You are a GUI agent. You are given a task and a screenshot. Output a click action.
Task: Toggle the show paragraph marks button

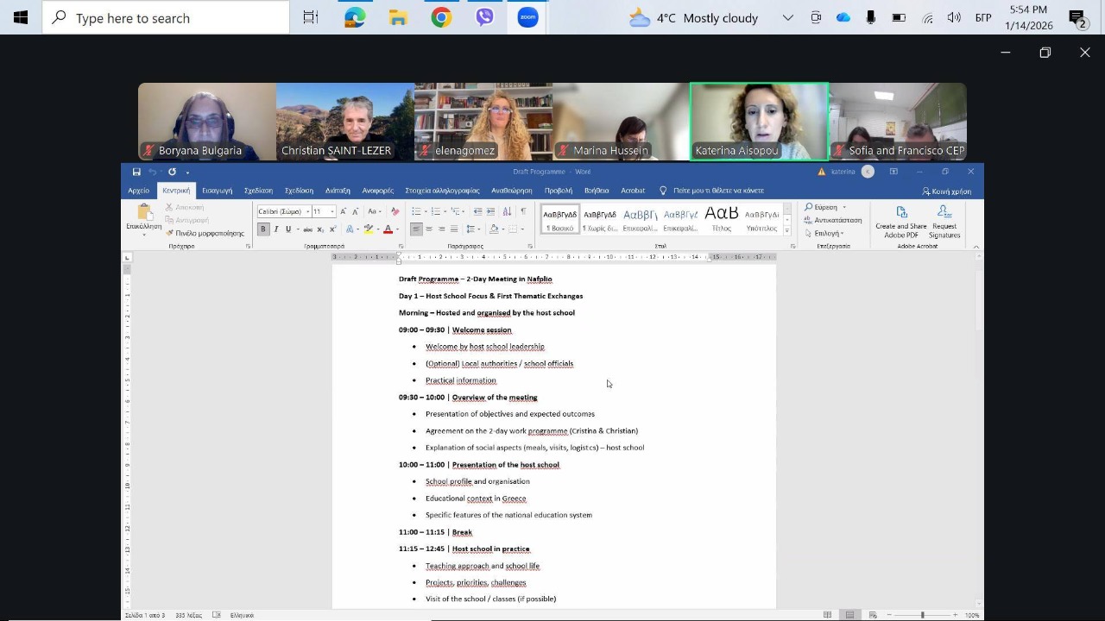click(523, 211)
